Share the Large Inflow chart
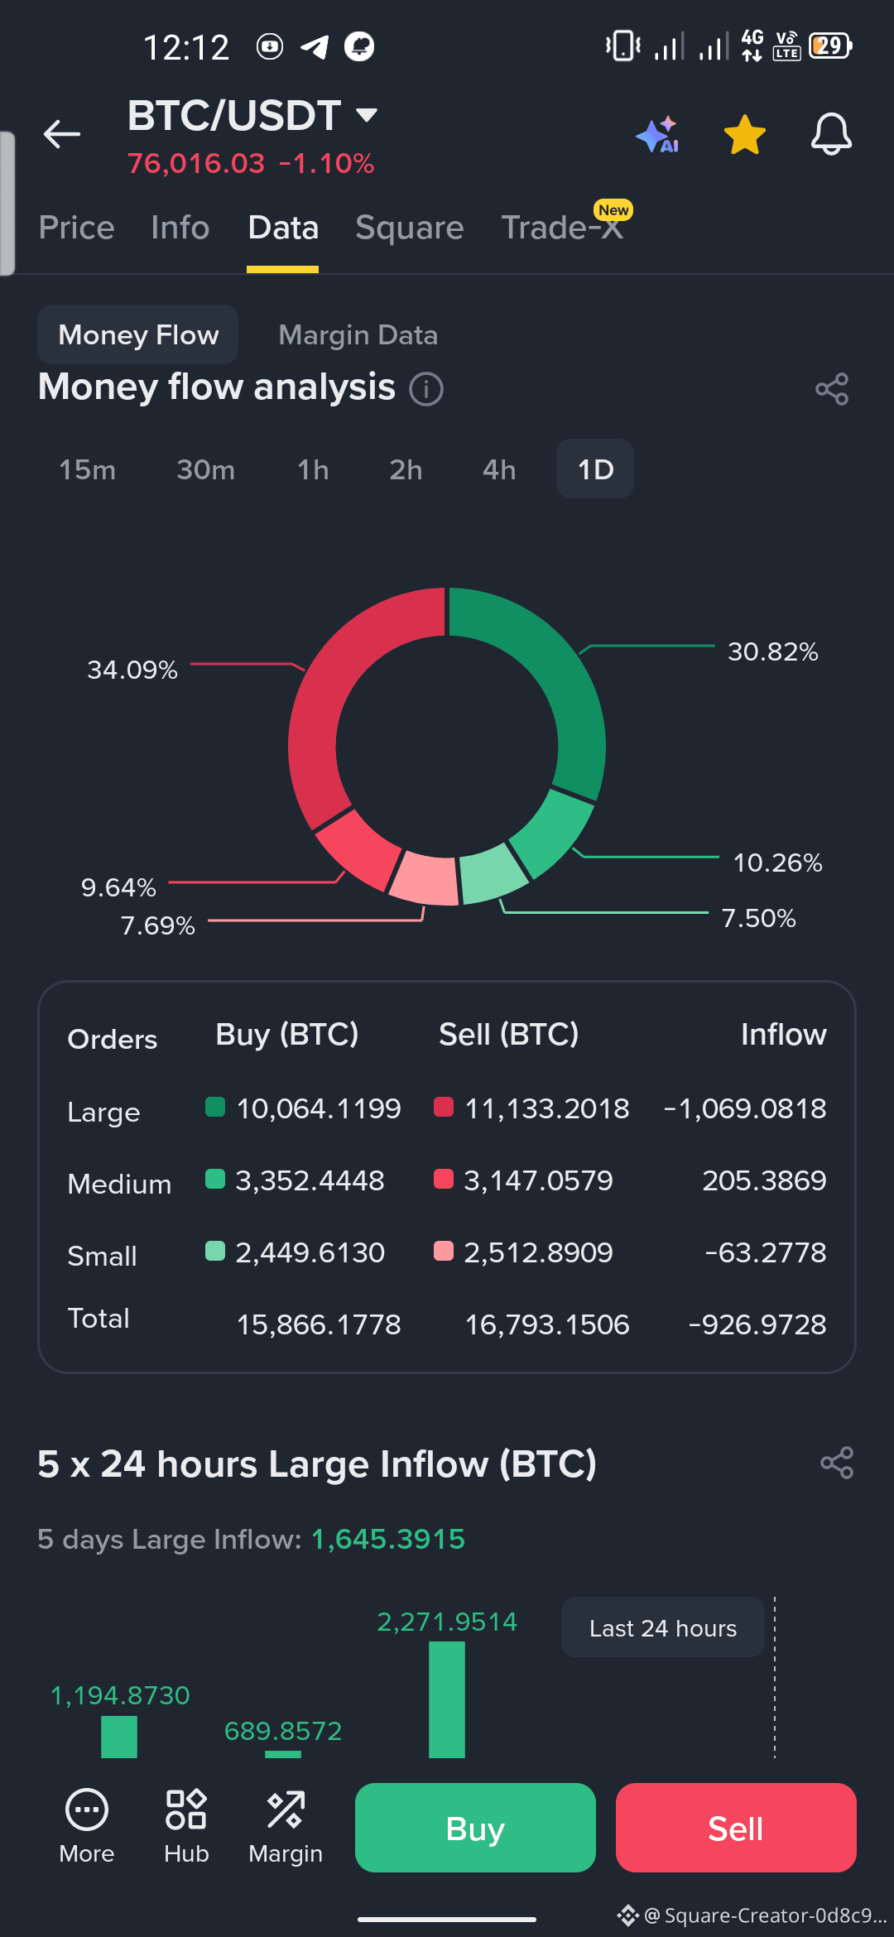This screenshot has height=1937, width=894. pyautogui.click(x=837, y=1463)
